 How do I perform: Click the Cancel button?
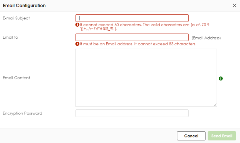(x=191, y=136)
